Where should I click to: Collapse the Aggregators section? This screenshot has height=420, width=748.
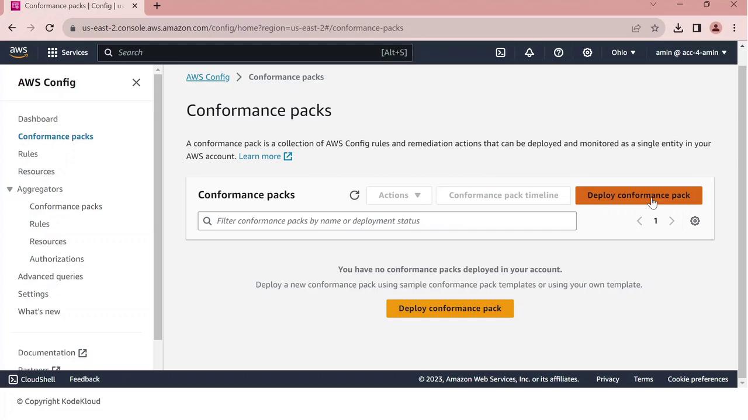point(10,189)
